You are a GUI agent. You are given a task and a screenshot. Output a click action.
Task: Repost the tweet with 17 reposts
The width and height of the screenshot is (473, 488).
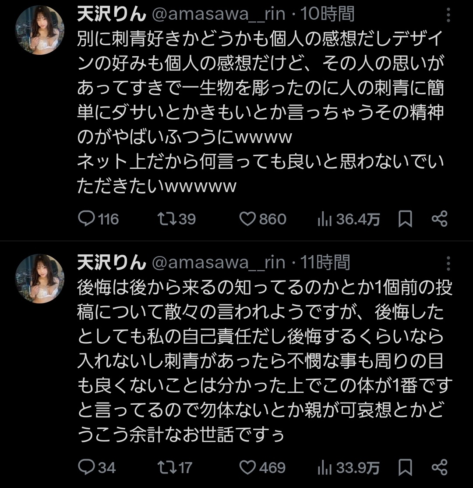(x=164, y=467)
